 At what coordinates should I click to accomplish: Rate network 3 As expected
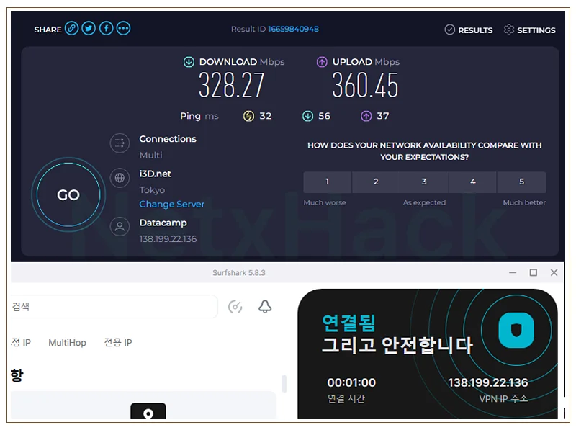click(424, 182)
